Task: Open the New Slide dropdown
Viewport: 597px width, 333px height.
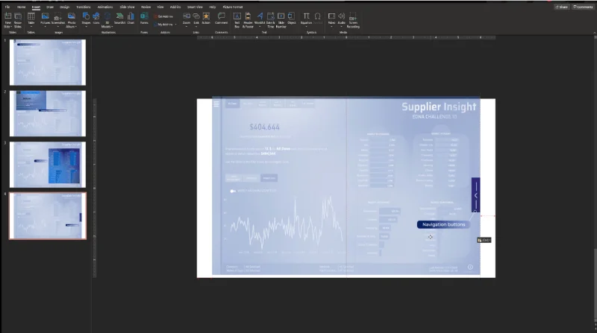Action: point(7,25)
